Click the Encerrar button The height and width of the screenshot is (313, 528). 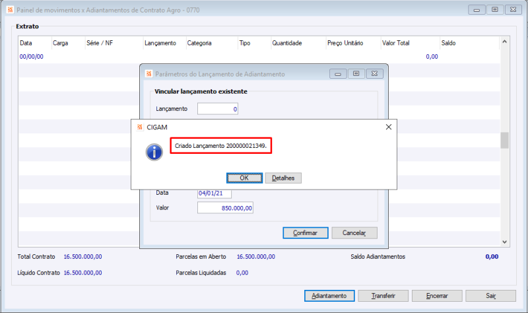[x=437, y=296]
